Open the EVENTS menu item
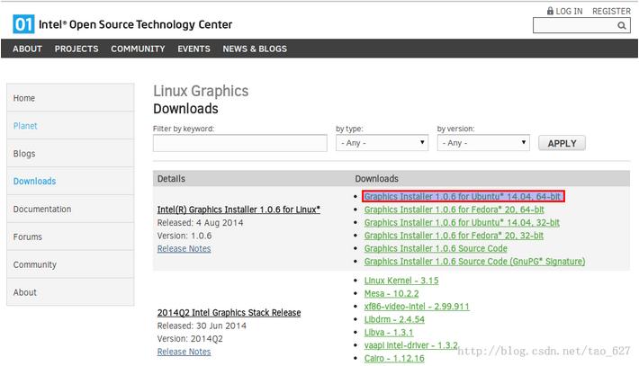 (194, 49)
